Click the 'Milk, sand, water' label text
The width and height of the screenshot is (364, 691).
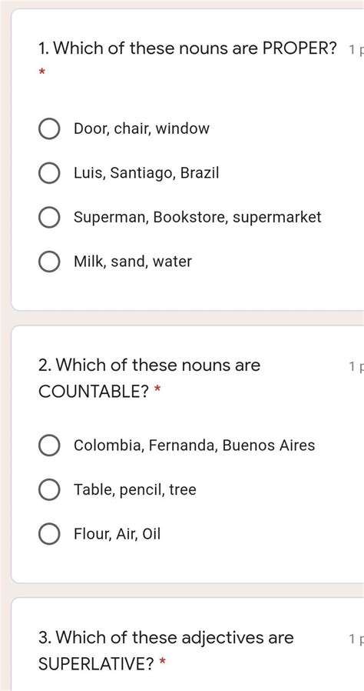point(133,262)
